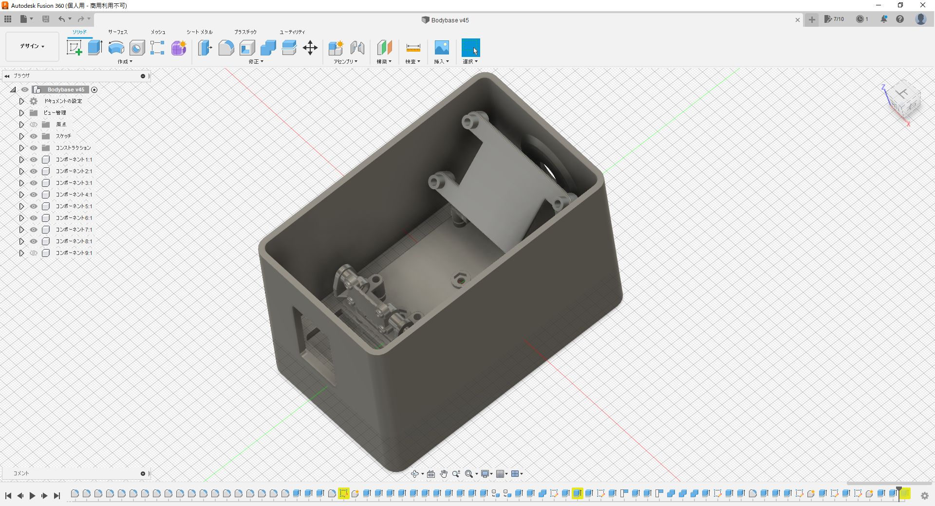Toggle visibility of the スケッチ folder
This screenshot has width=935, height=506.
pyautogui.click(x=34, y=136)
